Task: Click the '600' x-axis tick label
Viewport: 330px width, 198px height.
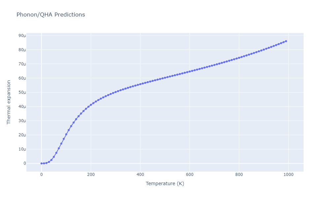Action: (190, 174)
